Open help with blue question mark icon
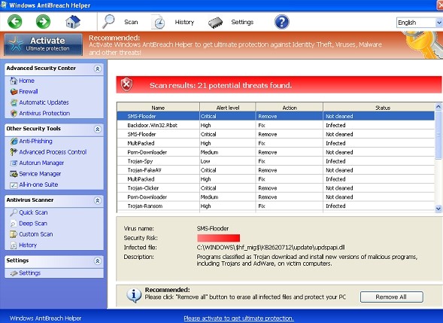443x323 pixels. coord(282,22)
